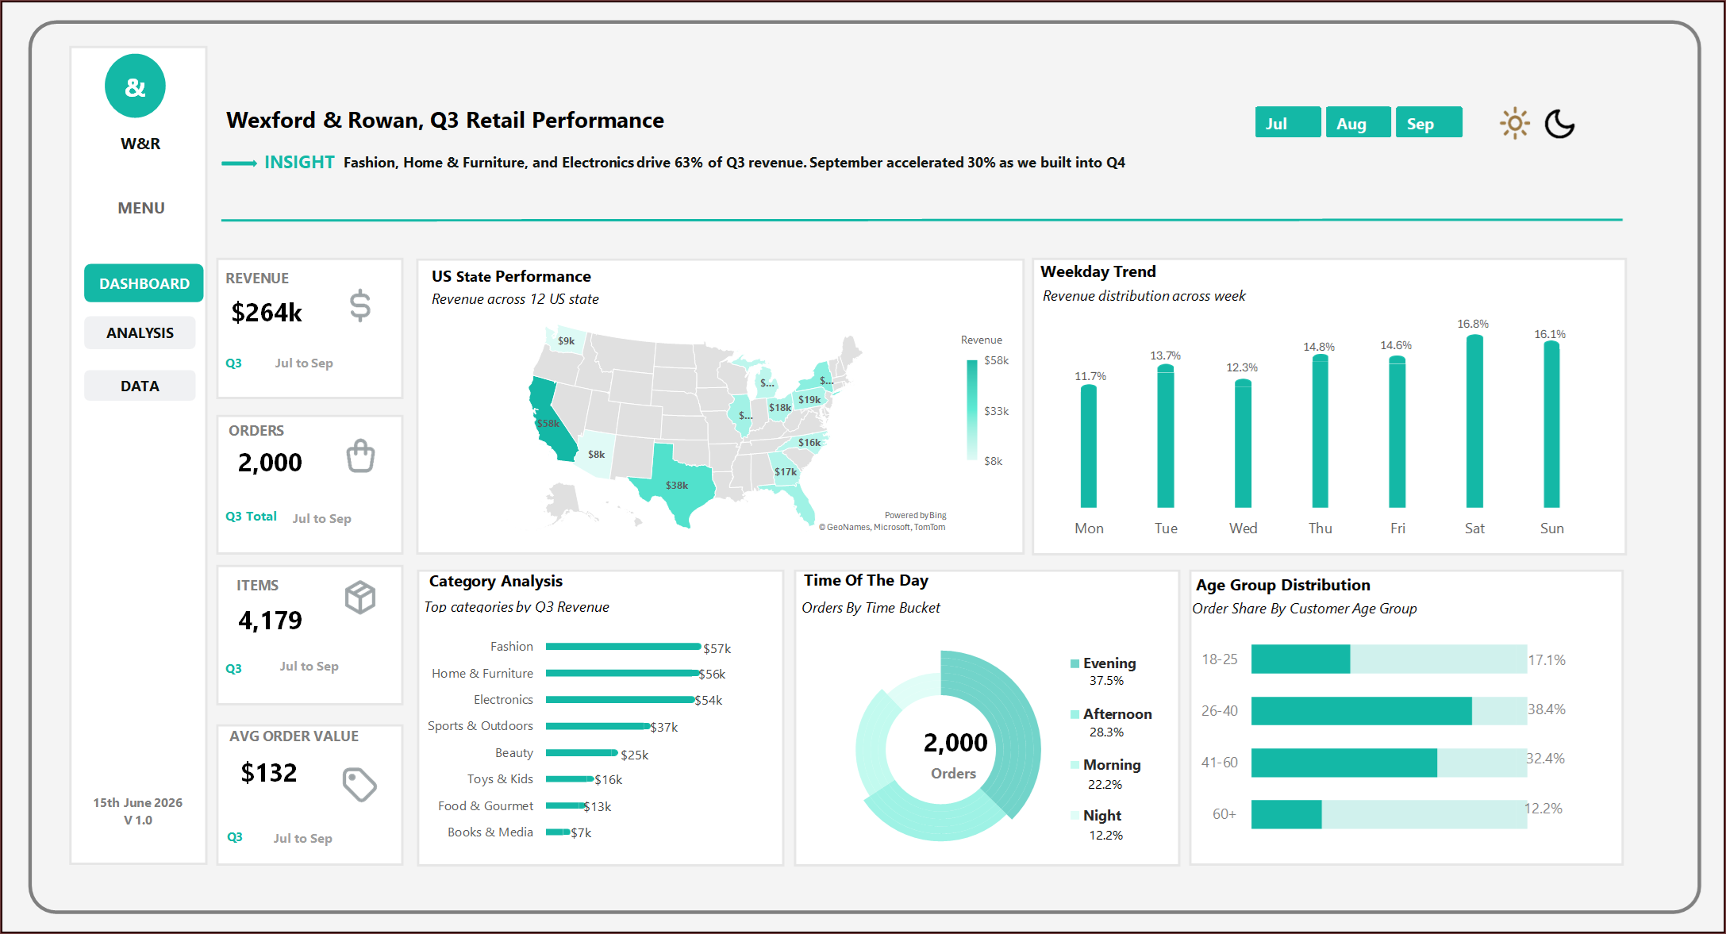The width and height of the screenshot is (1726, 934).
Task: Click the Q3 Total label in Orders card
Action: 251,517
